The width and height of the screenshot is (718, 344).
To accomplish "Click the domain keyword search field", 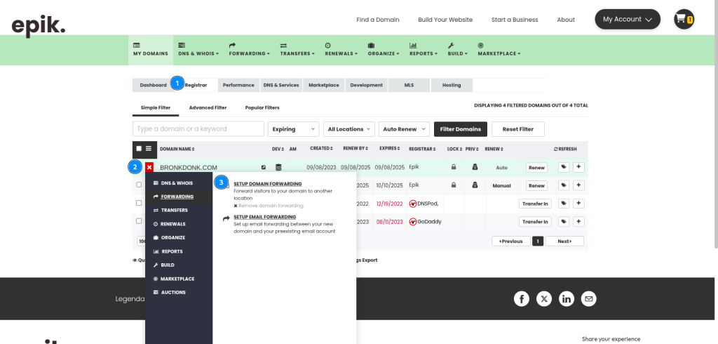I will 198,129.
